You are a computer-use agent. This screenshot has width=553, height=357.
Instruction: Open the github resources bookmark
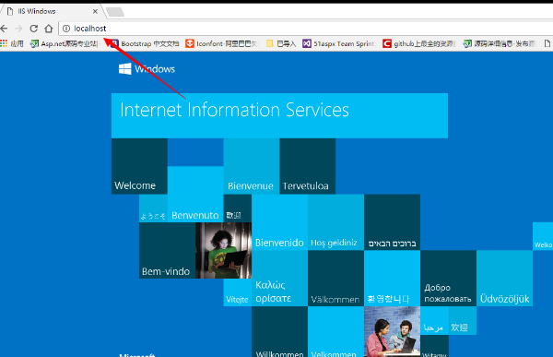pos(419,43)
